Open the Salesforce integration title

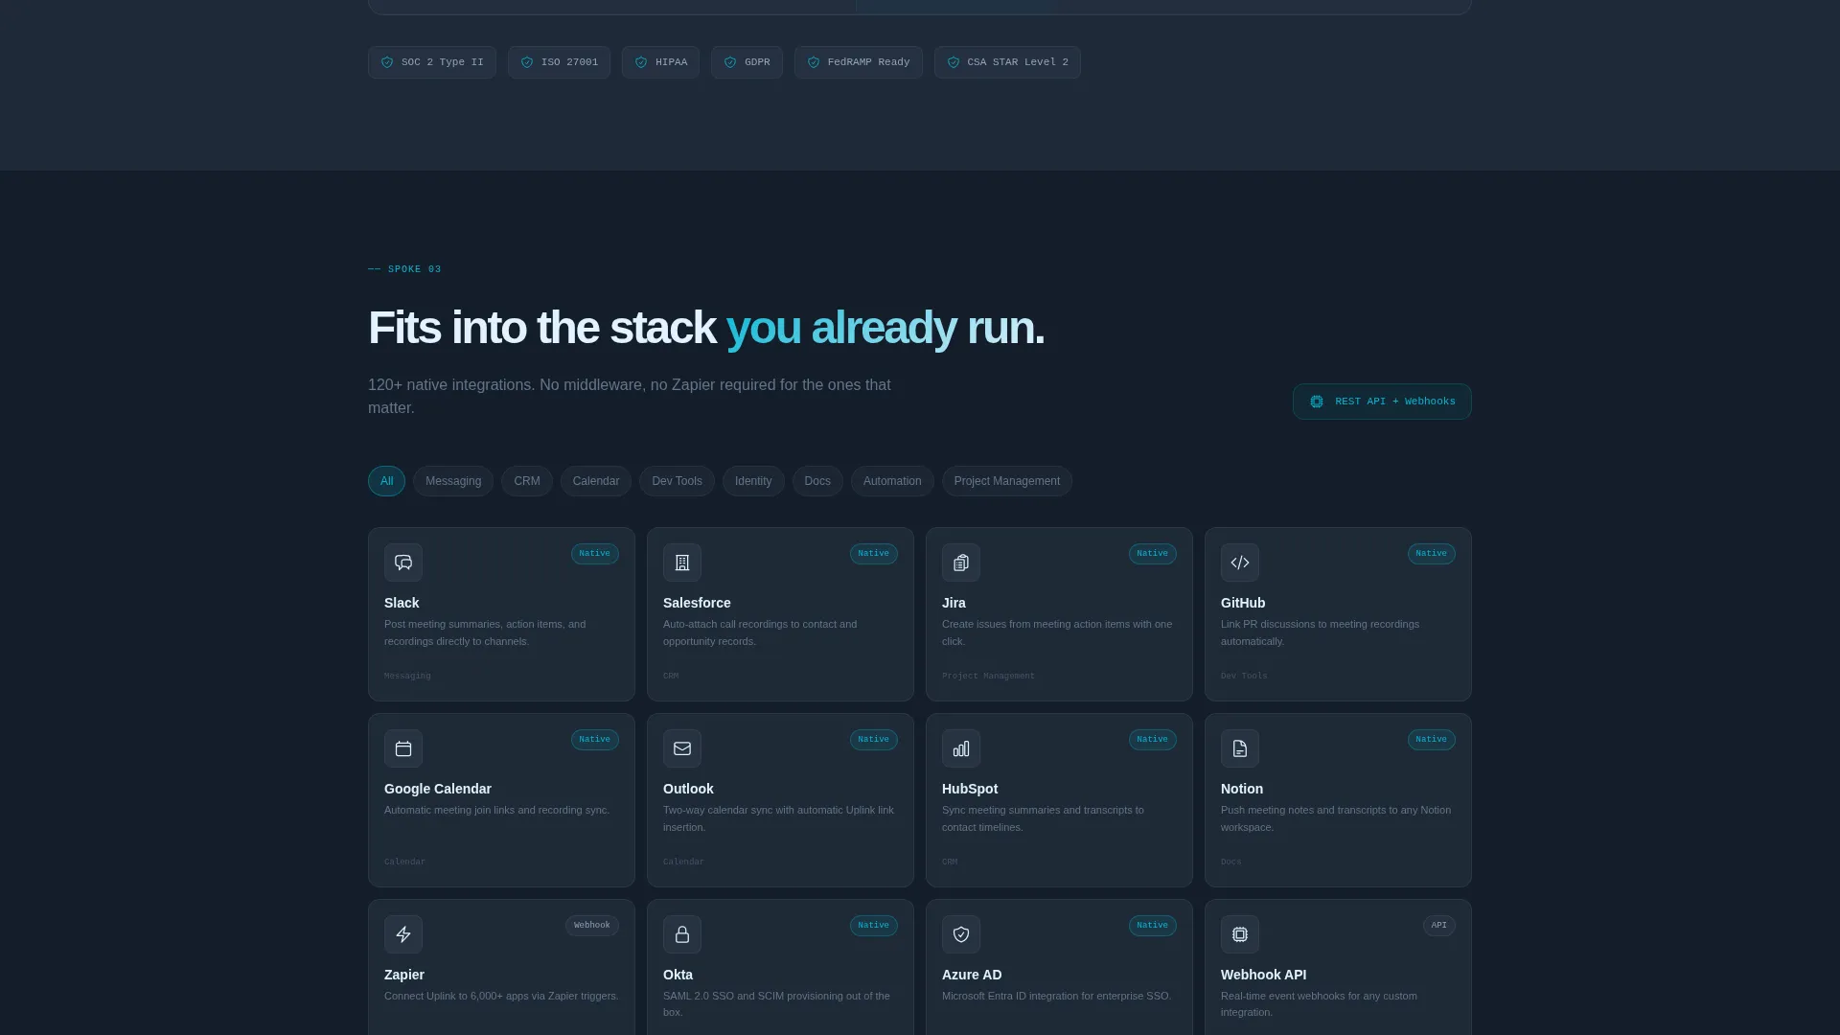click(697, 603)
